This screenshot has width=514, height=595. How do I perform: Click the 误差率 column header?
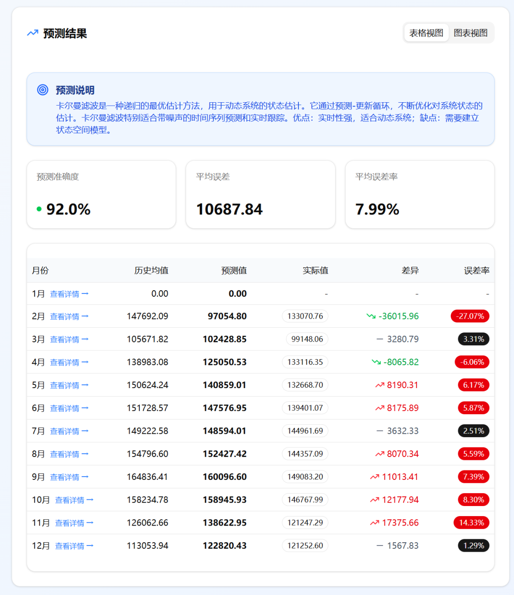476,271
